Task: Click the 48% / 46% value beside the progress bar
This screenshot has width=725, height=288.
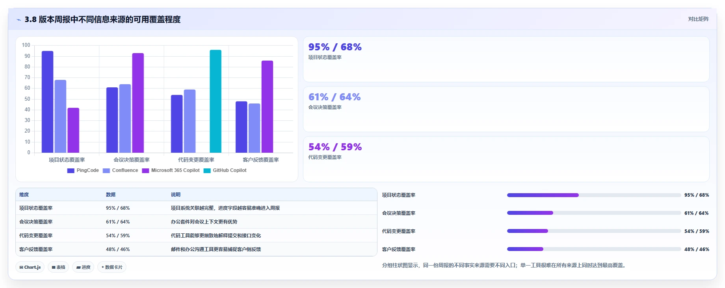Action: 697,249
